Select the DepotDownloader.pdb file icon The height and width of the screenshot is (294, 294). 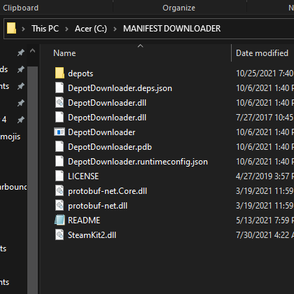(59, 147)
